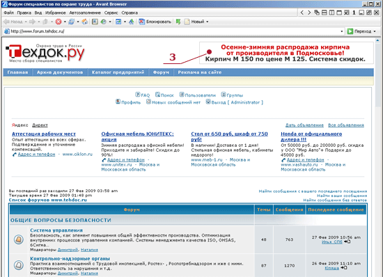Viewport: 383px width, 277px height.
Task: Click the number 1 tab counter icon
Action: 354,13
